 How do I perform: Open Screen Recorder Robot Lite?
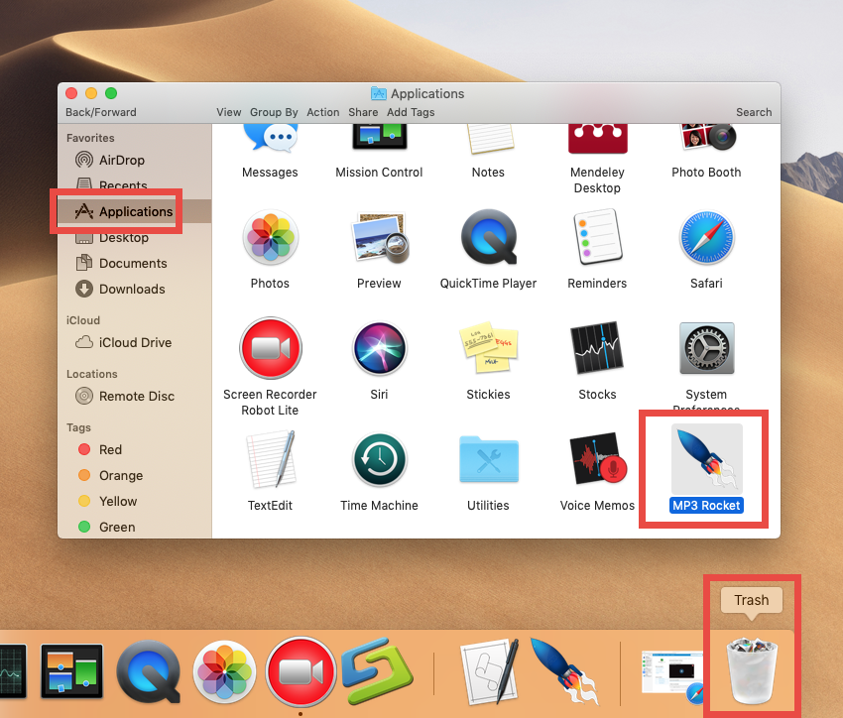tap(270, 348)
